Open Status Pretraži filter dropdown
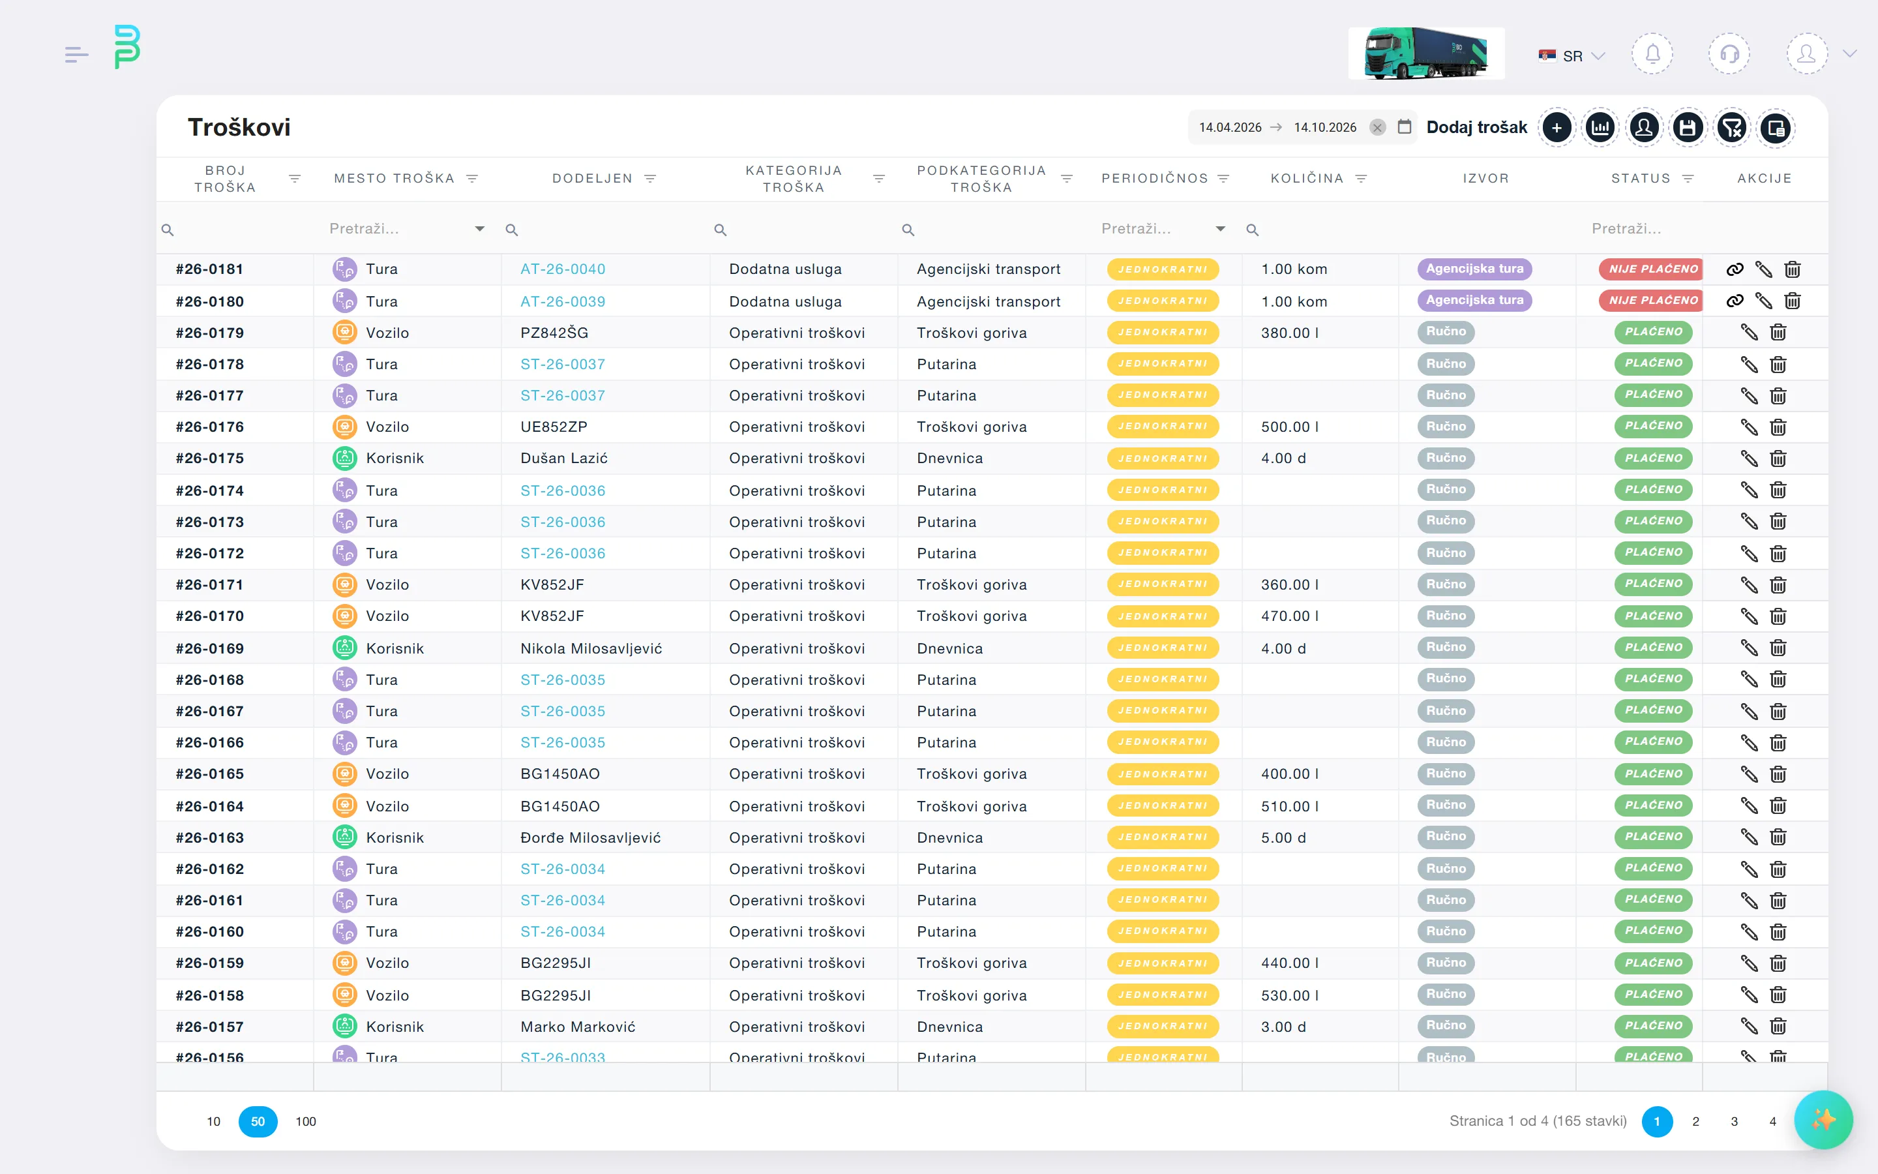 (x=1637, y=229)
